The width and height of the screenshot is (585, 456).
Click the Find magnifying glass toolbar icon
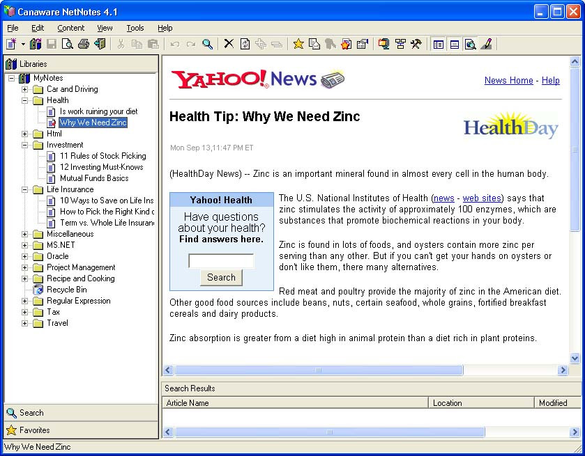click(208, 44)
